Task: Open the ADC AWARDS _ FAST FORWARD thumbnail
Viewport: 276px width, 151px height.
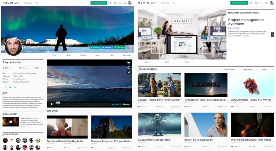Action: (x=252, y=85)
